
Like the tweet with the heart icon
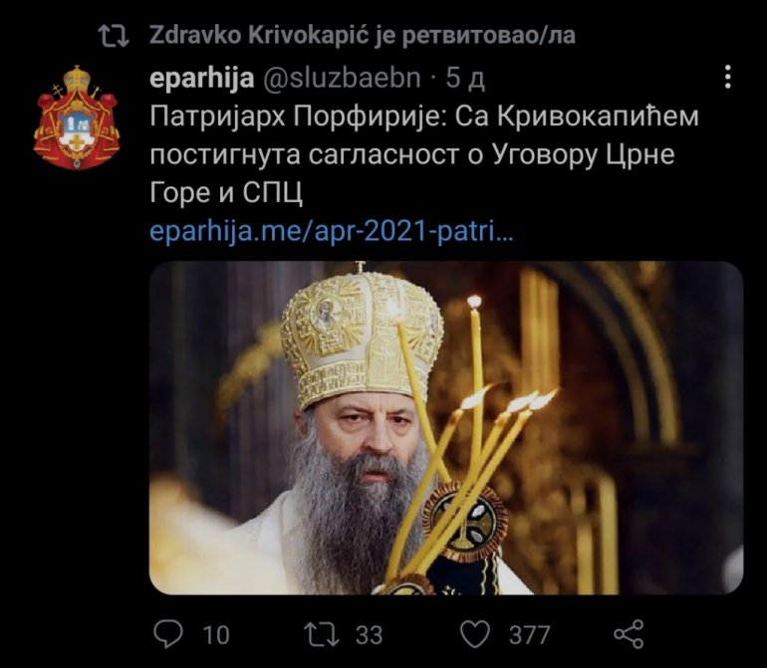pos(475,634)
